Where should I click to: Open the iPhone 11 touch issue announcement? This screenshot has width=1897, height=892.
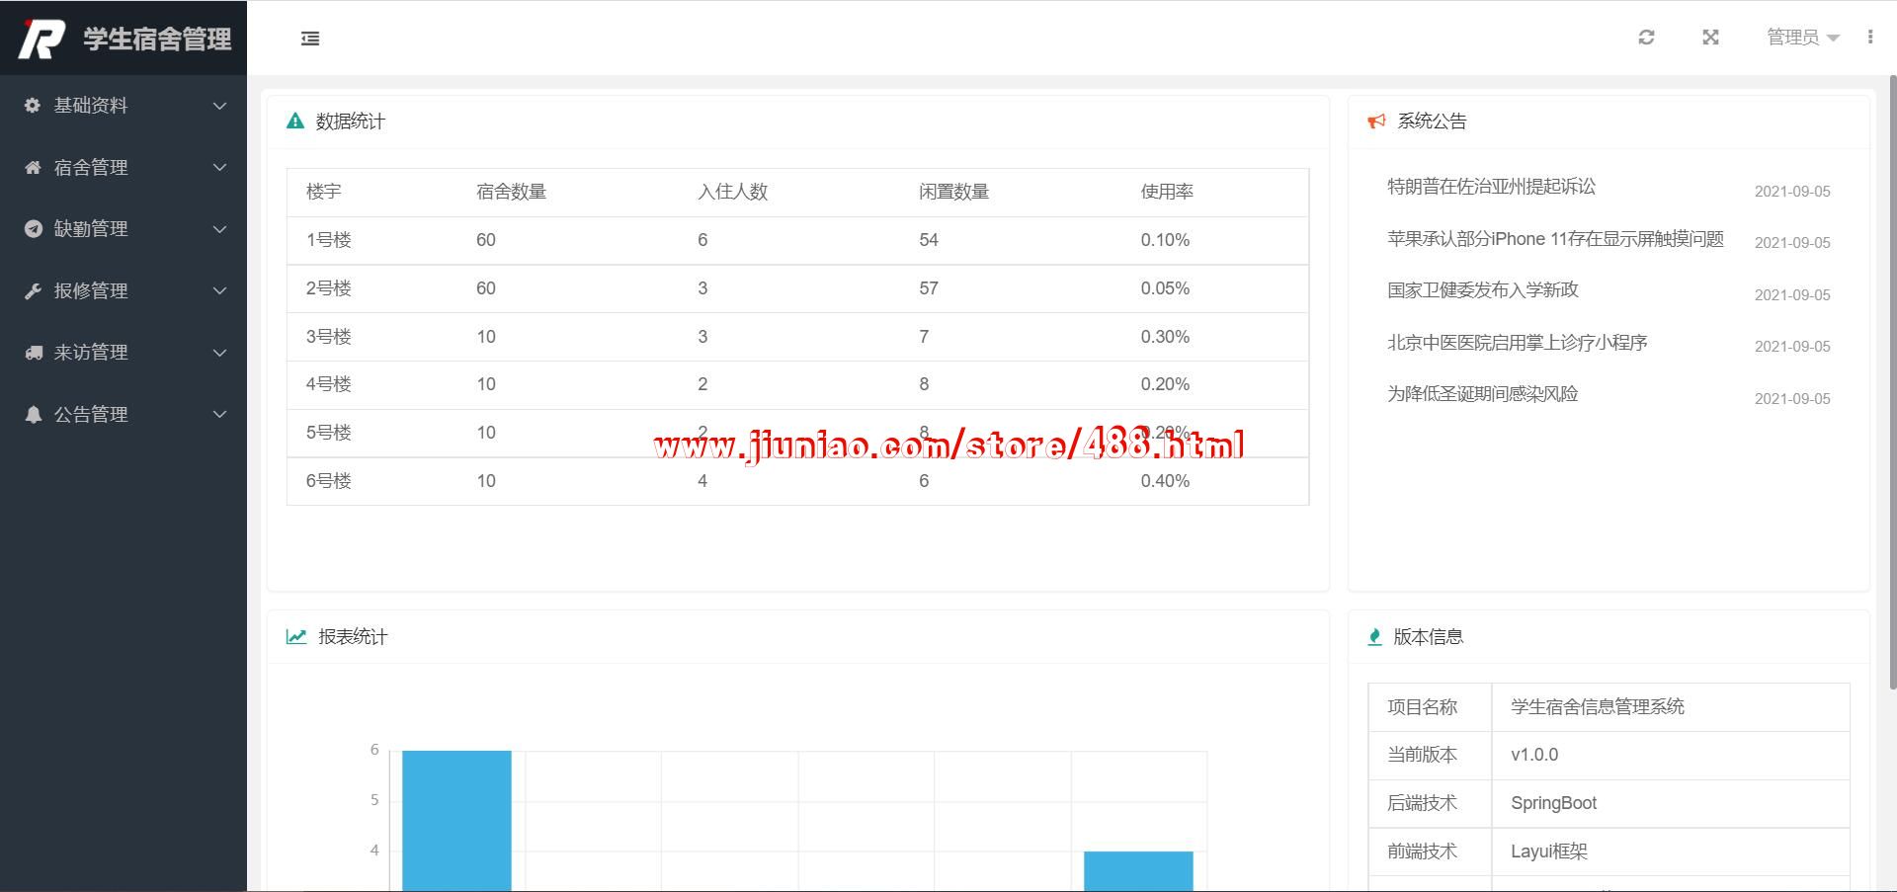[x=1555, y=239]
